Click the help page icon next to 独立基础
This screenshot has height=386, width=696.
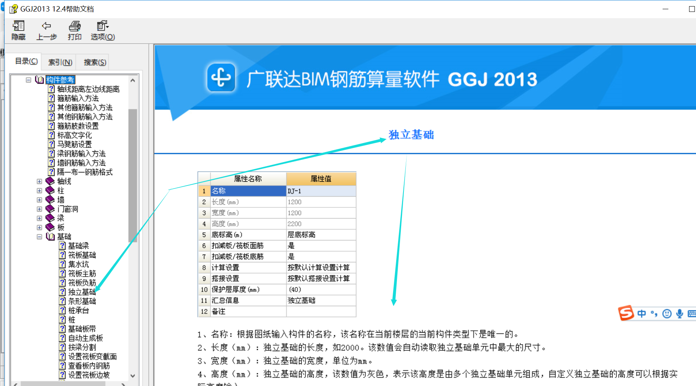(x=63, y=292)
